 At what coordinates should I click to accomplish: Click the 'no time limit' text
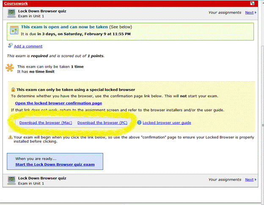click(42, 71)
